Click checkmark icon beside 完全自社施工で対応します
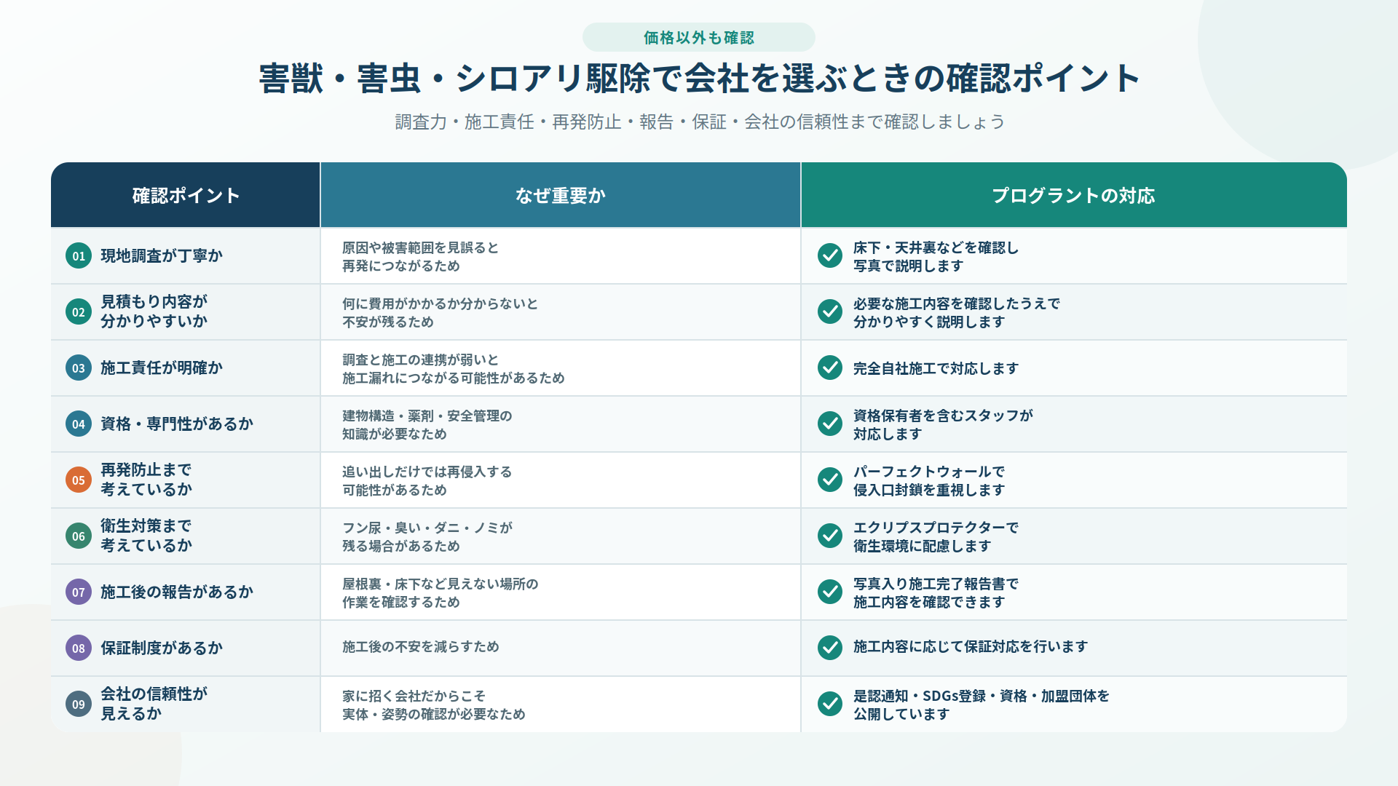The image size is (1398, 786). (830, 368)
